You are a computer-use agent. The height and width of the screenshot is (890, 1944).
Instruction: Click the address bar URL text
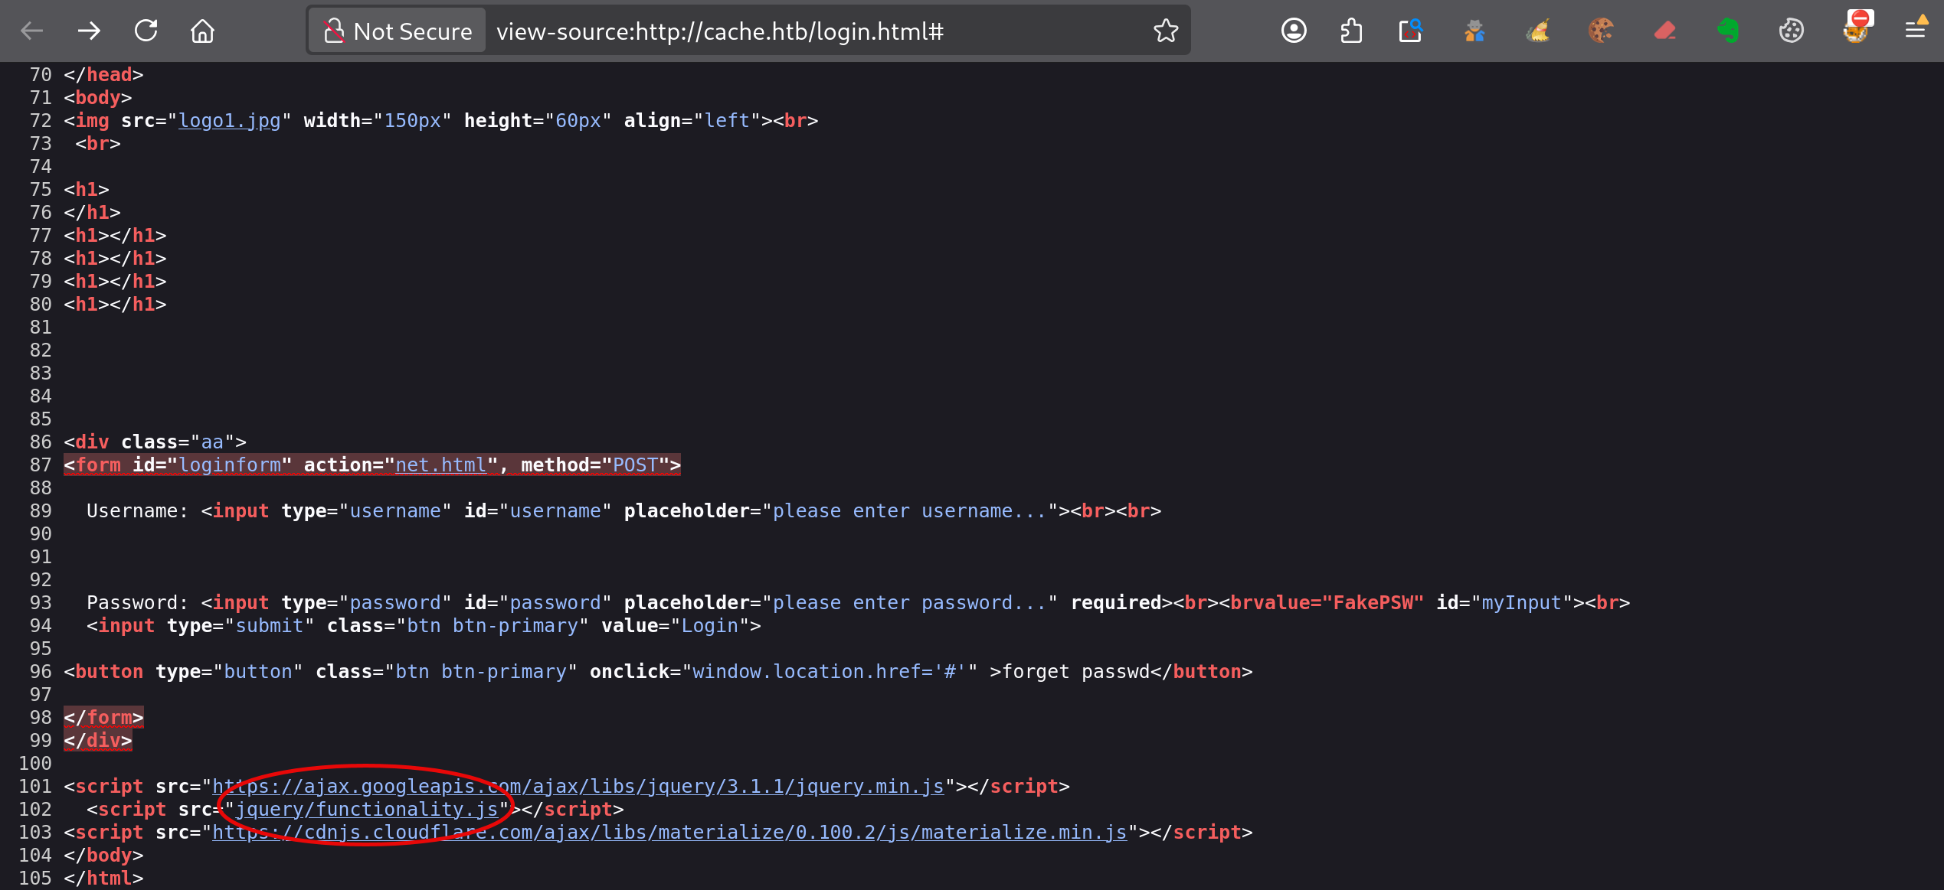pos(719,31)
